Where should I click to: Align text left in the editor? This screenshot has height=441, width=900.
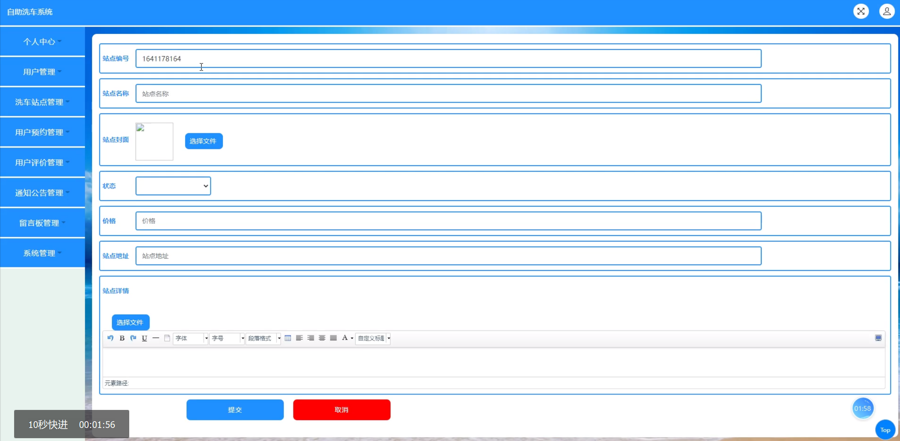coord(299,338)
